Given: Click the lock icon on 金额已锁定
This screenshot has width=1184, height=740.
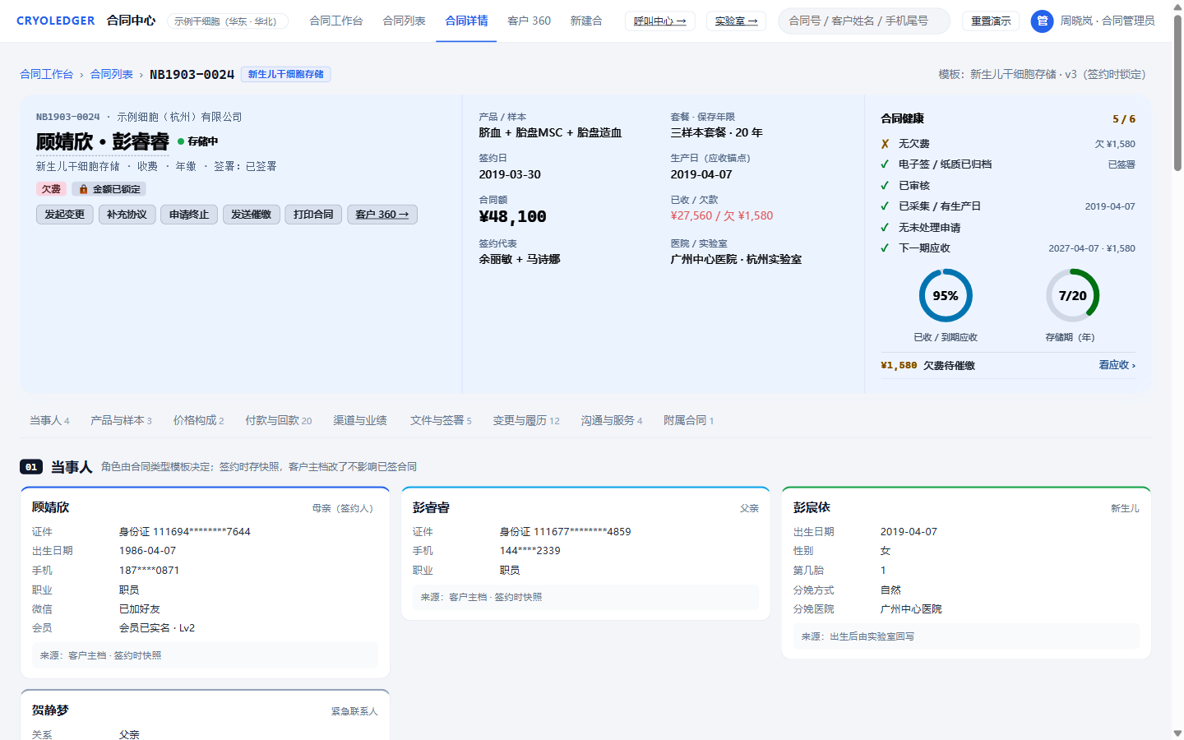Looking at the screenshot, I should tap(83, 189).
